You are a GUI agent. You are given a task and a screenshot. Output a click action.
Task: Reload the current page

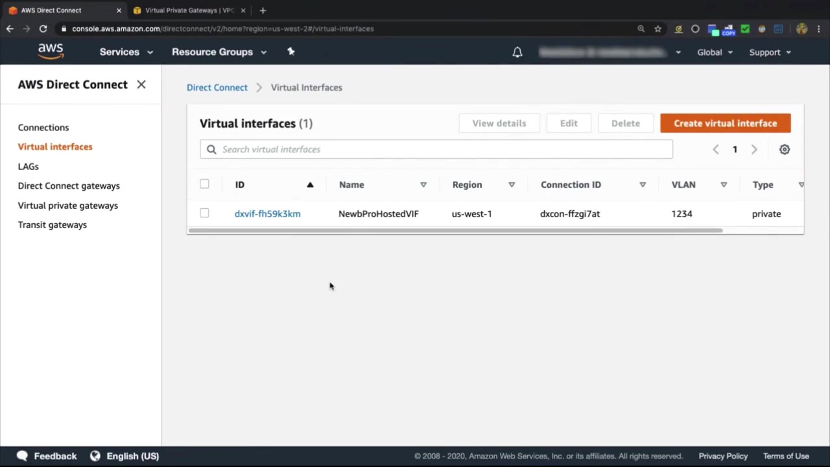click(43, 29)
